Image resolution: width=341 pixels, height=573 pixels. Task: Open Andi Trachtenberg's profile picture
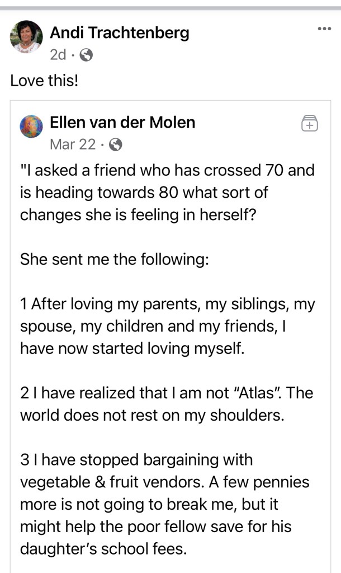click(26, 37)
